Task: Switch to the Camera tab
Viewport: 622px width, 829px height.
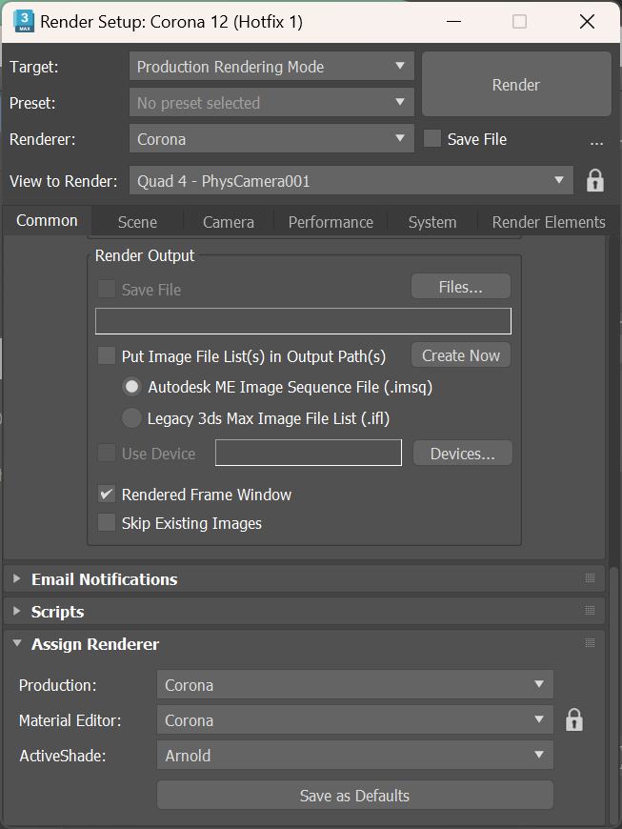Action: 229,222
